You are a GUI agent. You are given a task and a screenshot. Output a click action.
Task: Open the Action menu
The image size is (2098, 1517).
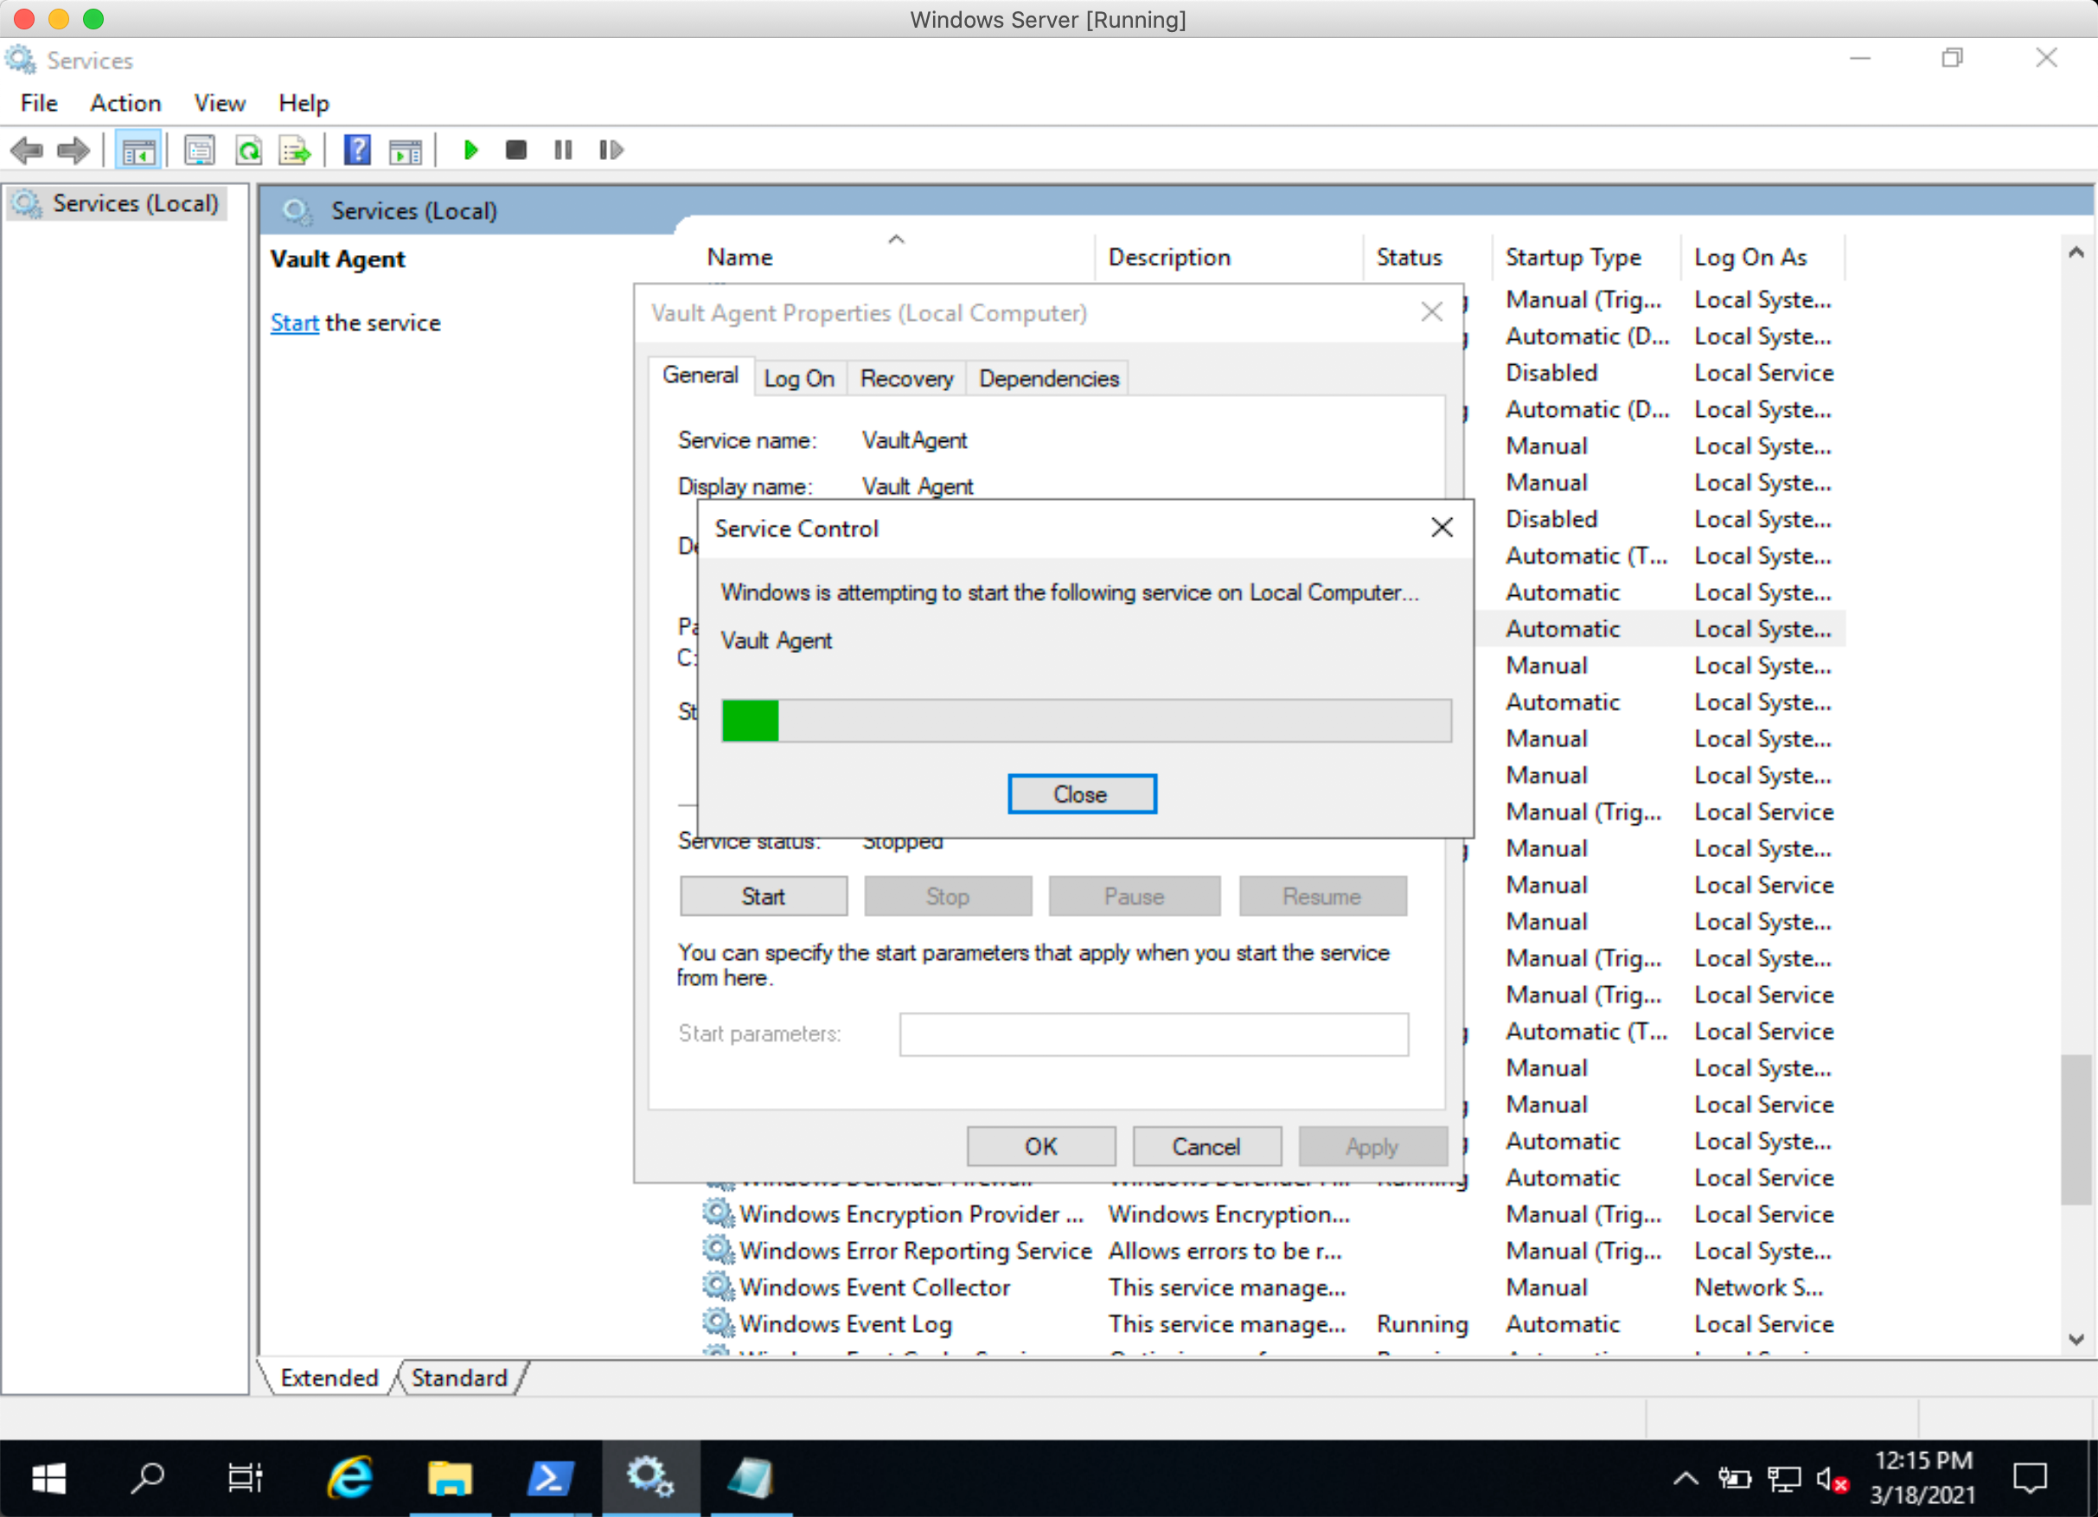[x=125, y=103]
